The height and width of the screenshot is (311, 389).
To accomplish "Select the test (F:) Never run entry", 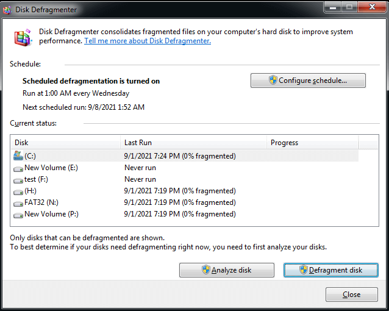I will point(140,179).
